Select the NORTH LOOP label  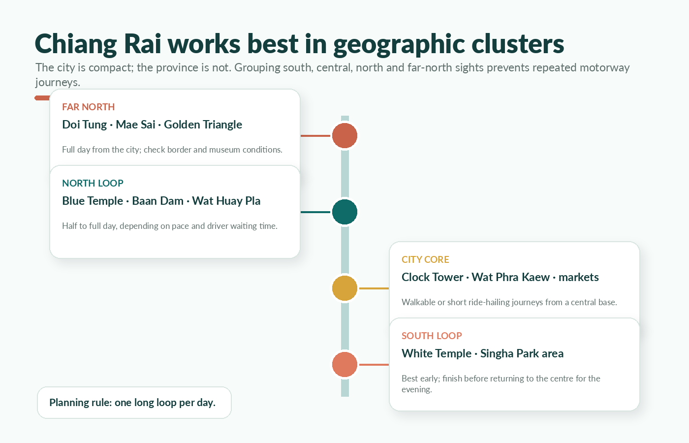93,183
